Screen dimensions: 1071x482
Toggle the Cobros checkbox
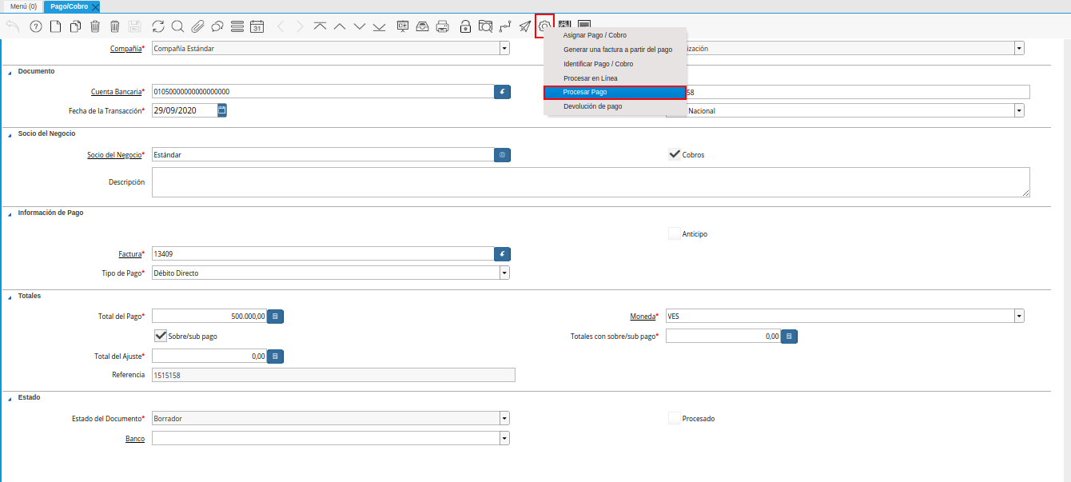tap(674, 154)
